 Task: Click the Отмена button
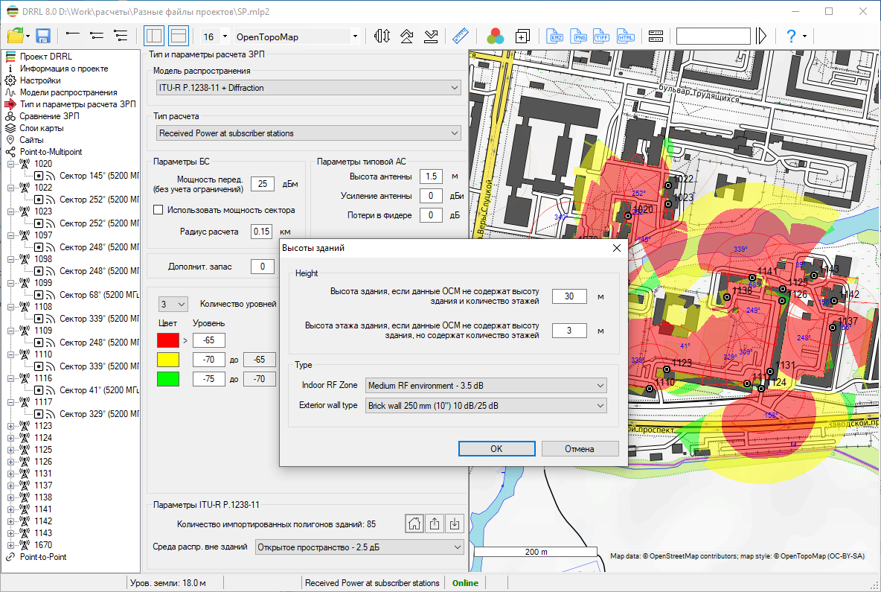(x=580, y=448)
